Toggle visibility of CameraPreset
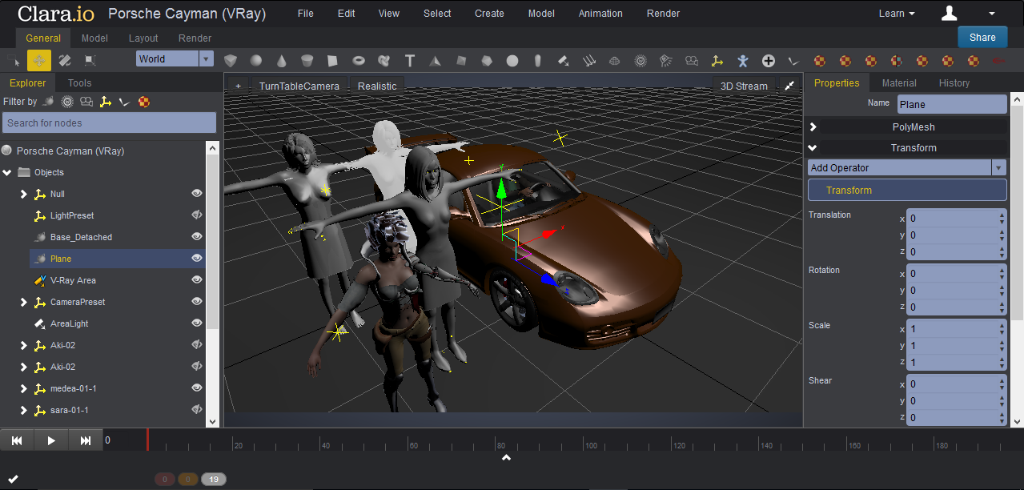1024x490 pixels. [x=196, y=302]
